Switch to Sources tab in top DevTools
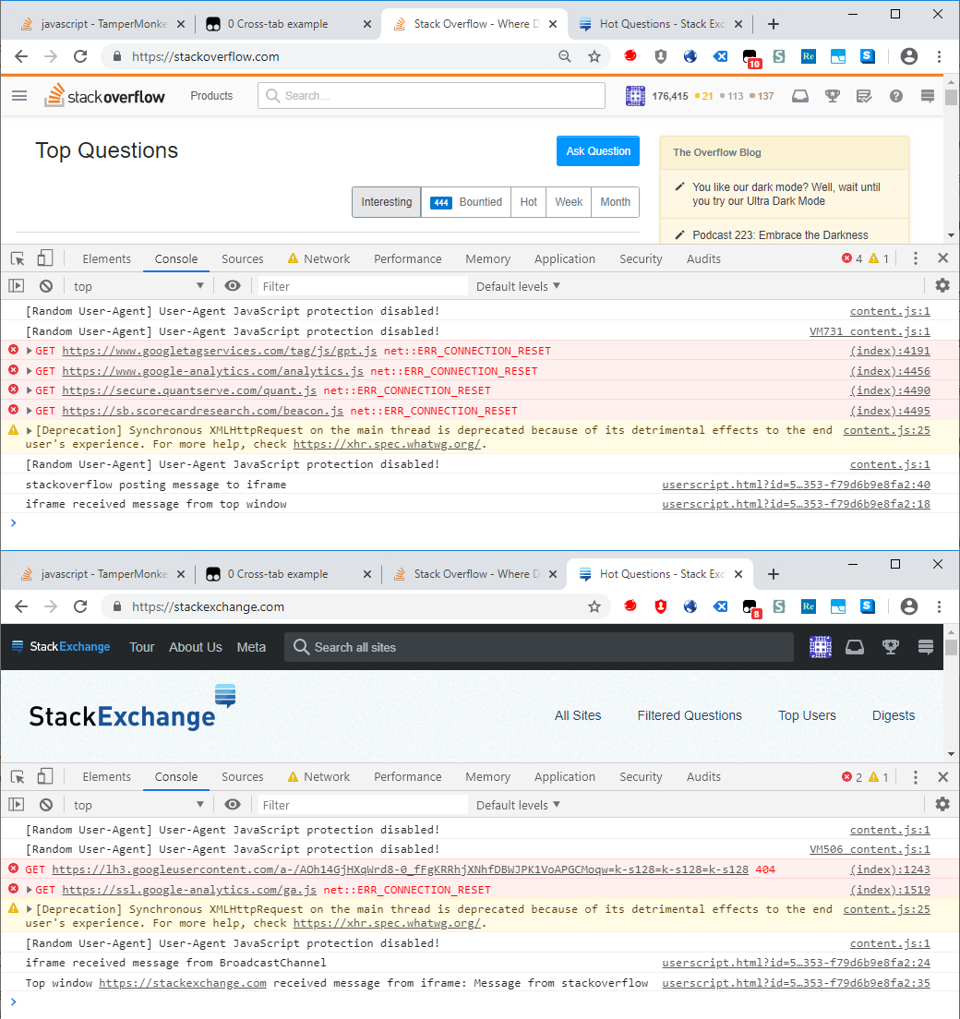 coord(243,258)
